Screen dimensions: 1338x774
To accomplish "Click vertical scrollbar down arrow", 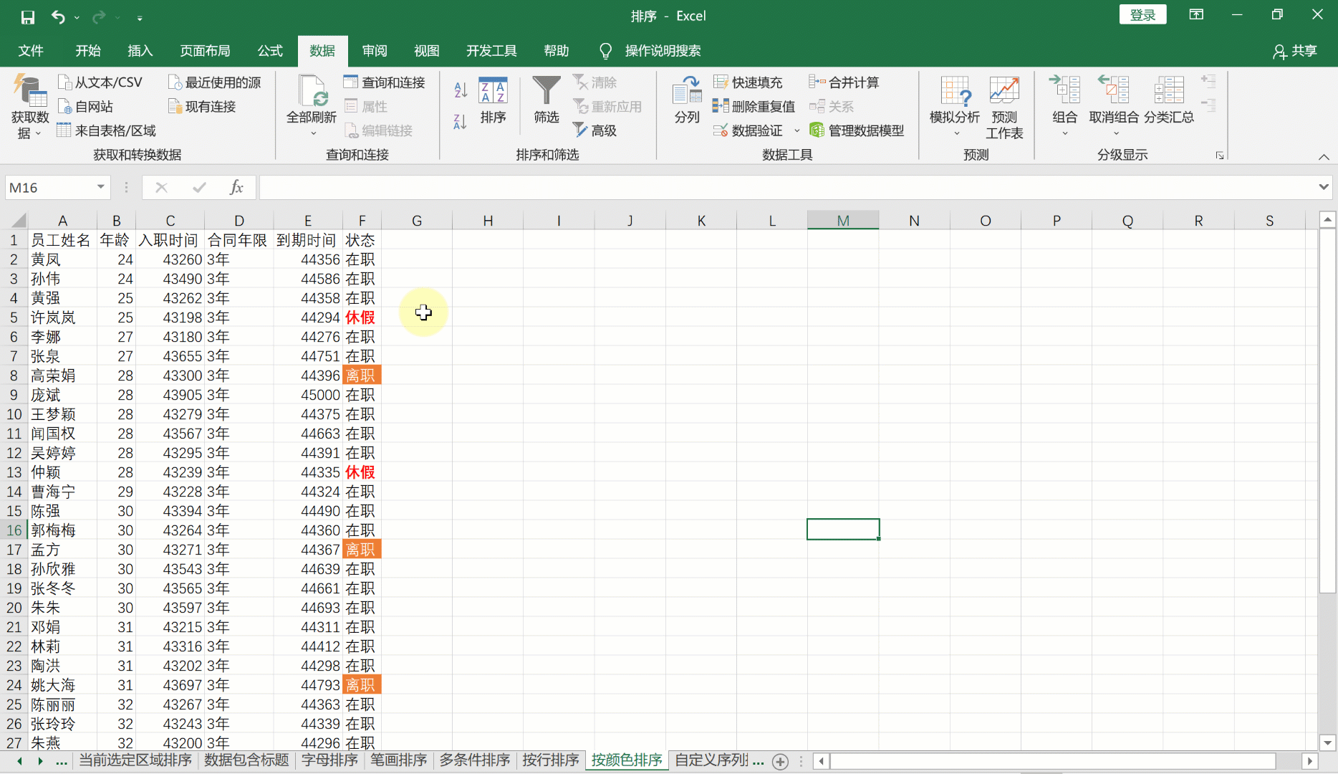I will pos(1327,743).
